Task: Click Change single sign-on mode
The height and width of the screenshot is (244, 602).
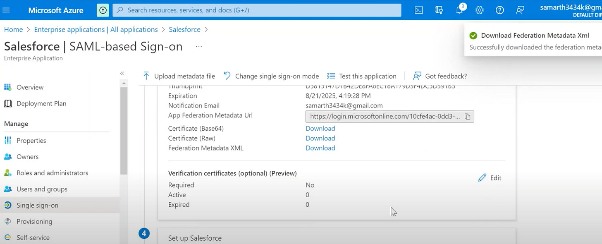Action: point(271,76)
